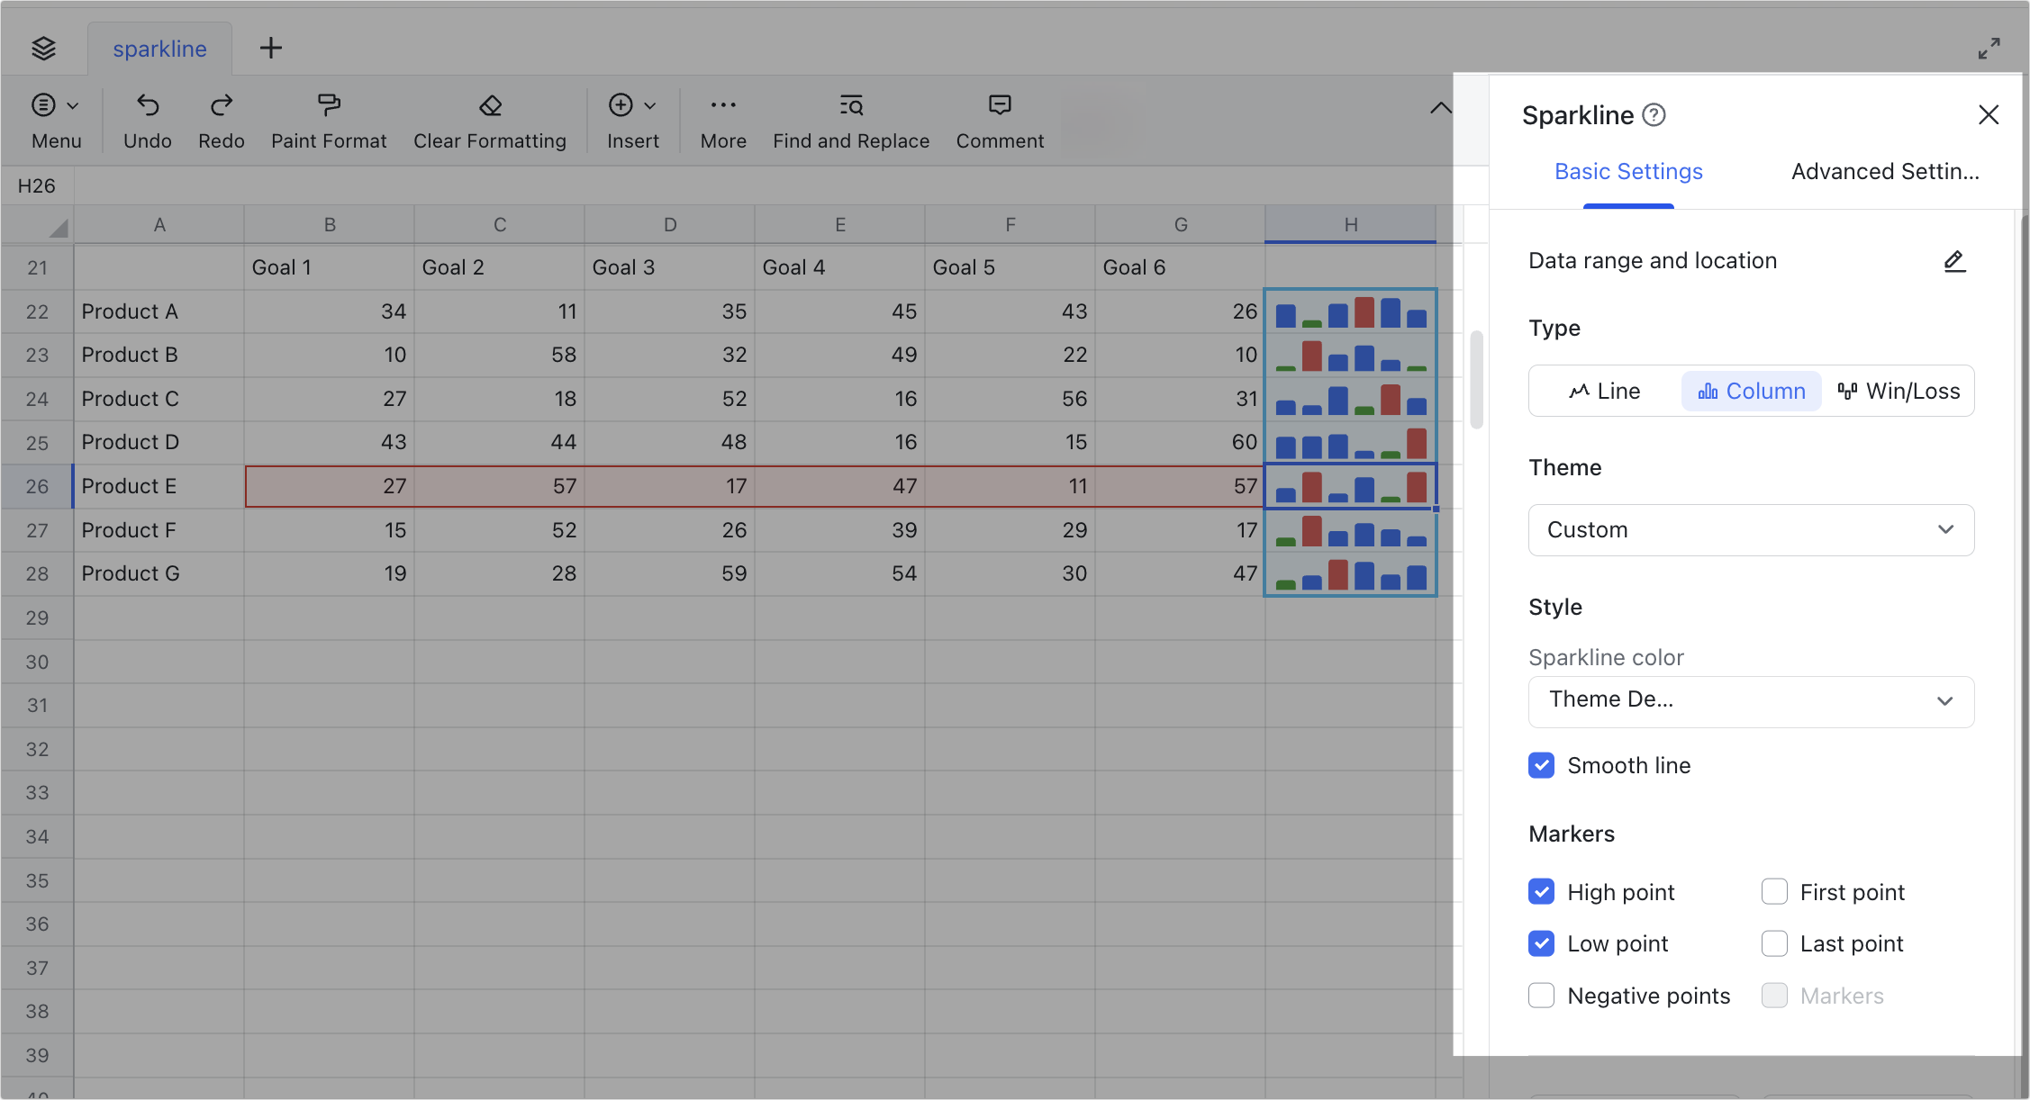Enable the Negative points marker
The width and height of the screenshot is (2030, 1100).
coord(1541,996)
